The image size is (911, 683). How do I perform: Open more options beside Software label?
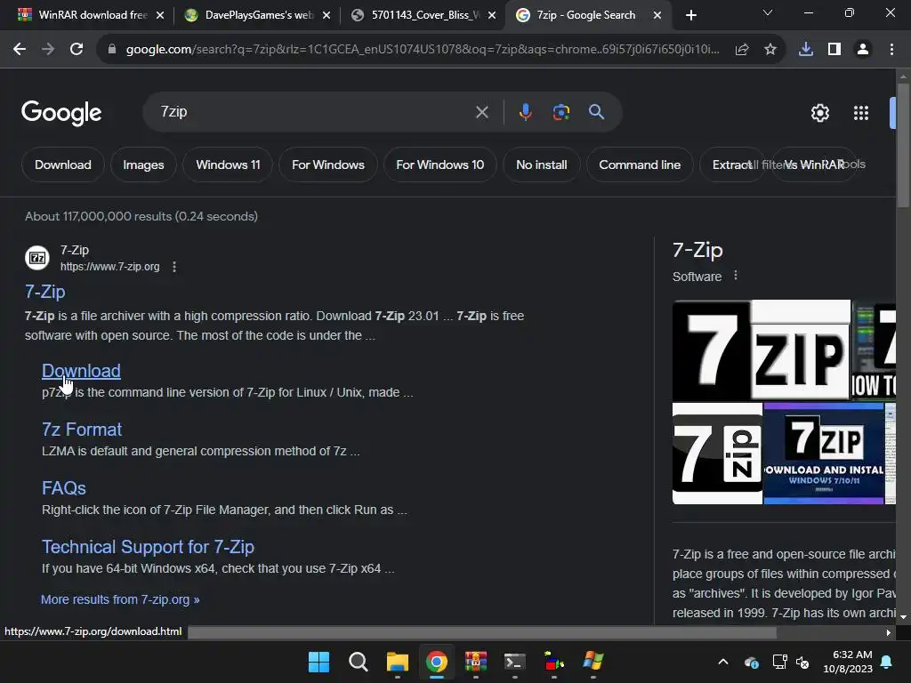click(736, 276)
